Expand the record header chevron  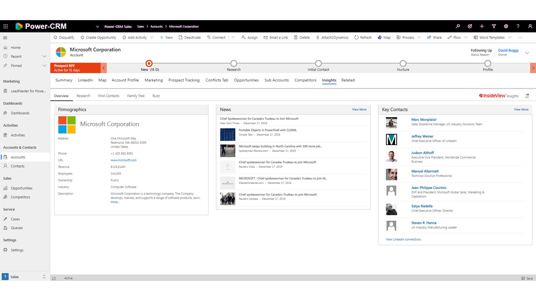click(x=527, y=53)
